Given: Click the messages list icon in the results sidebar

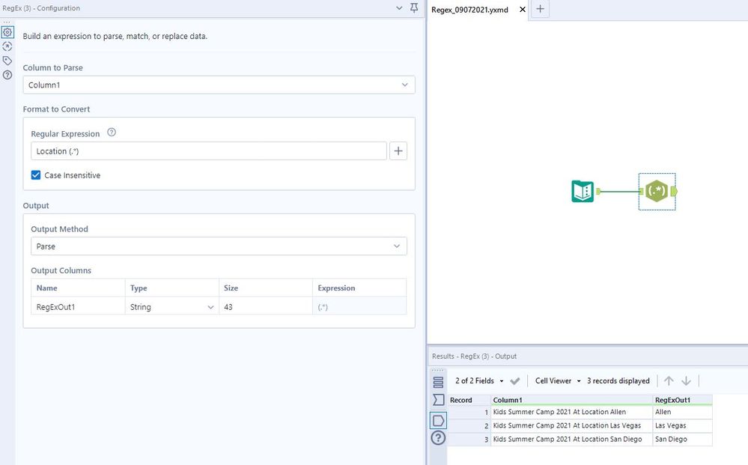Looking at the screenshot, I should tap(438, 382).
